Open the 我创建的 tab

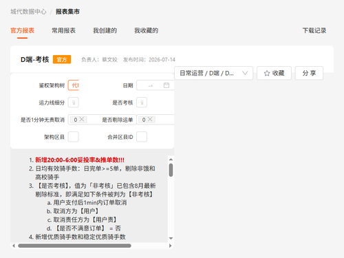point(105,30)
